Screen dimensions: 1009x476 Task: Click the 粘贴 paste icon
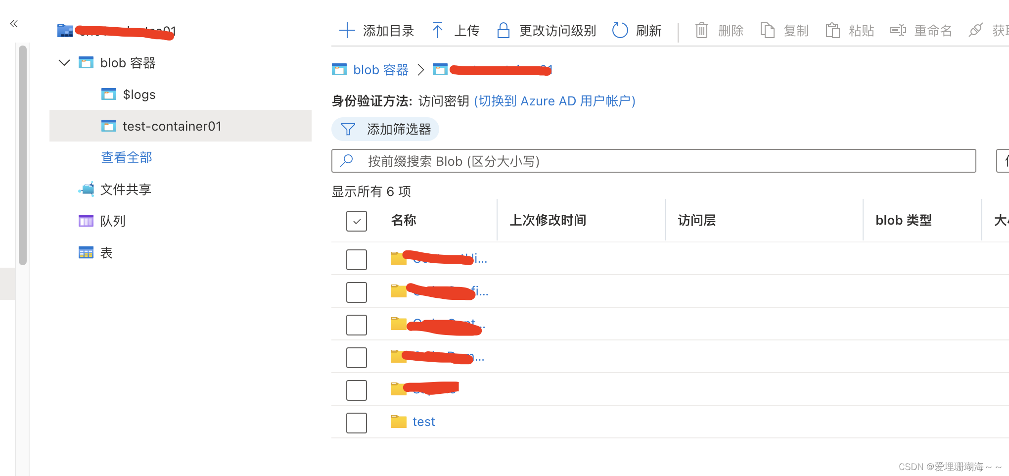click(832, 30)
